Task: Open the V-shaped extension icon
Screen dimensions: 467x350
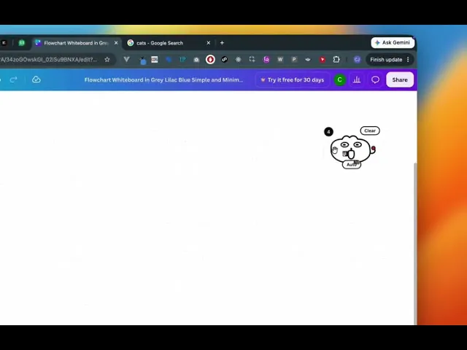Action: click(x=126, y=60)
